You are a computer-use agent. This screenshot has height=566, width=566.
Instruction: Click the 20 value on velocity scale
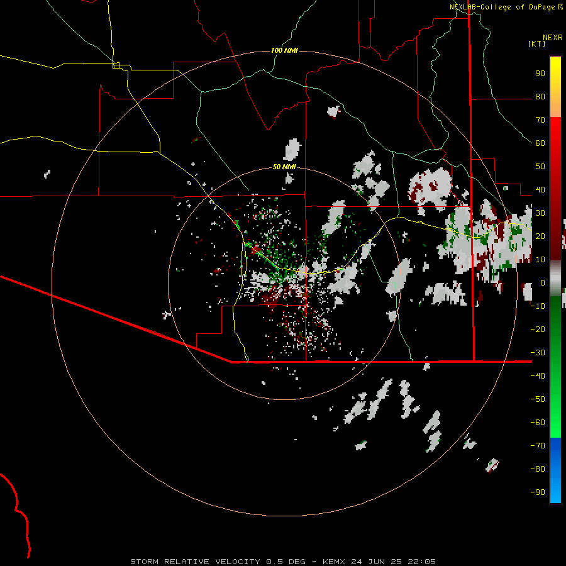point(540,236)
